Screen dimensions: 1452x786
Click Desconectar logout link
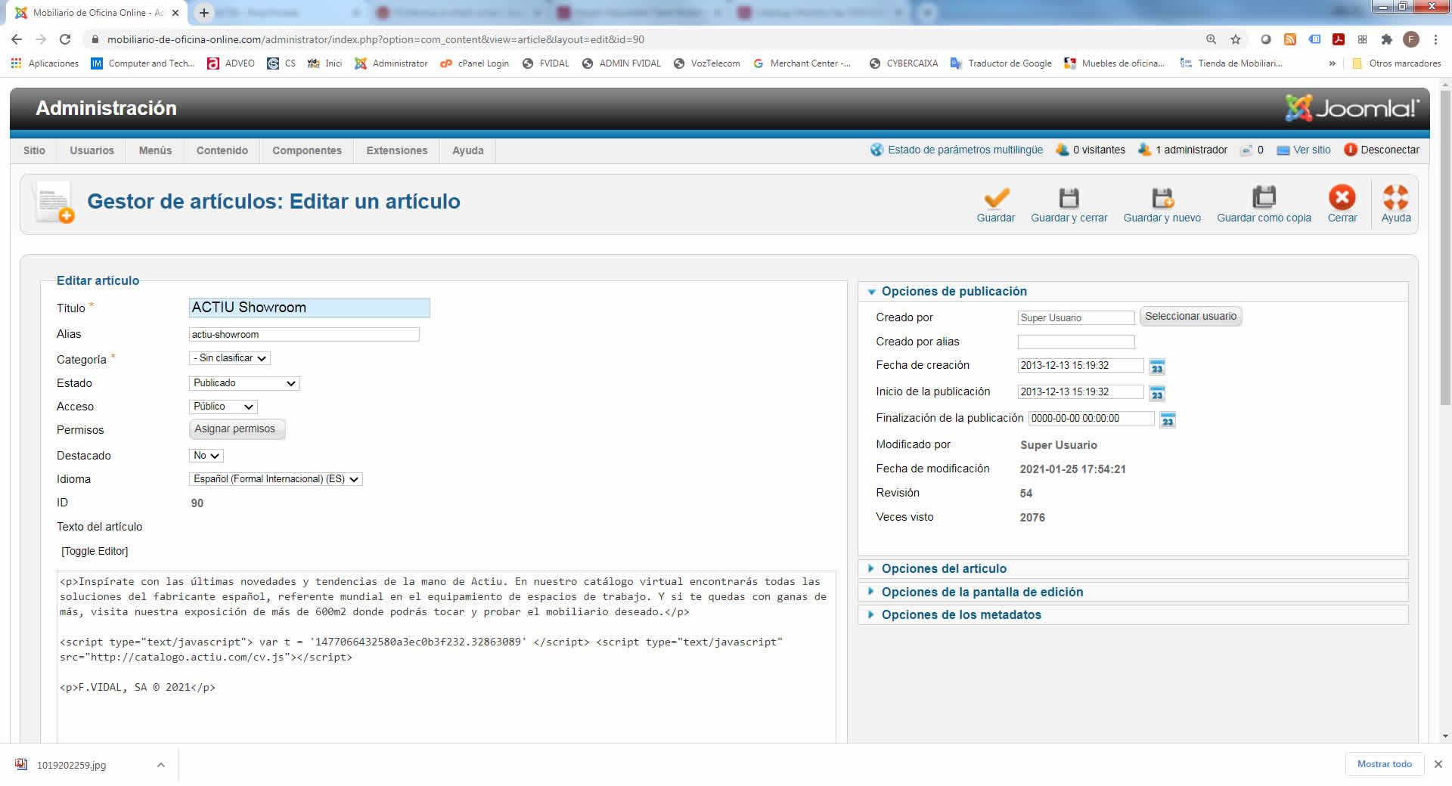coord(1389,150)
